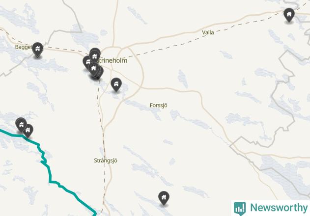
Task: Open the house marker covering Katrineholm's first letters
Action: [x=95, y=55]
